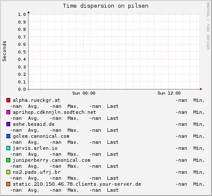Click the red alpha.rueckgr.at legend swatch
The image size is (212, 196).
click(8, 100)
